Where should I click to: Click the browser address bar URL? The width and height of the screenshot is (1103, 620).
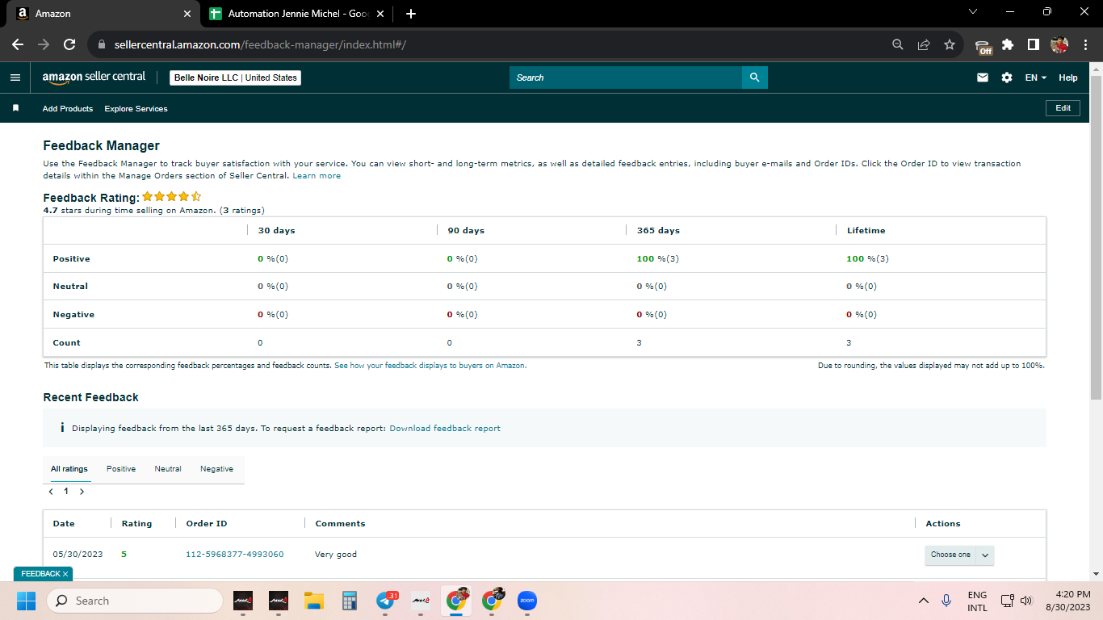(260, 44)
